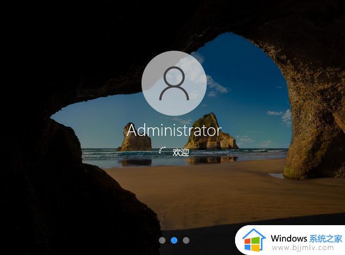Select the third gray carousel dot

[186, 240]
